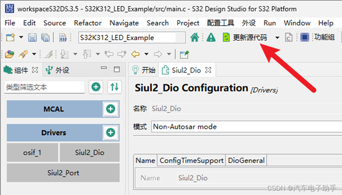
Task: Select the ConfigTimeSupport tab
Action: coord(191,160)
